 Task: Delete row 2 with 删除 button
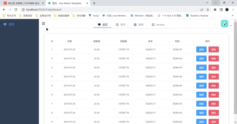213,58
